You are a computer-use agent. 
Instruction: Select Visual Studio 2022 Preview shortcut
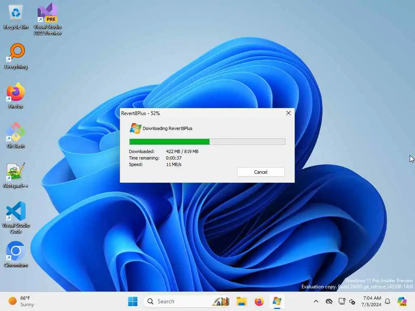(47, 19)
